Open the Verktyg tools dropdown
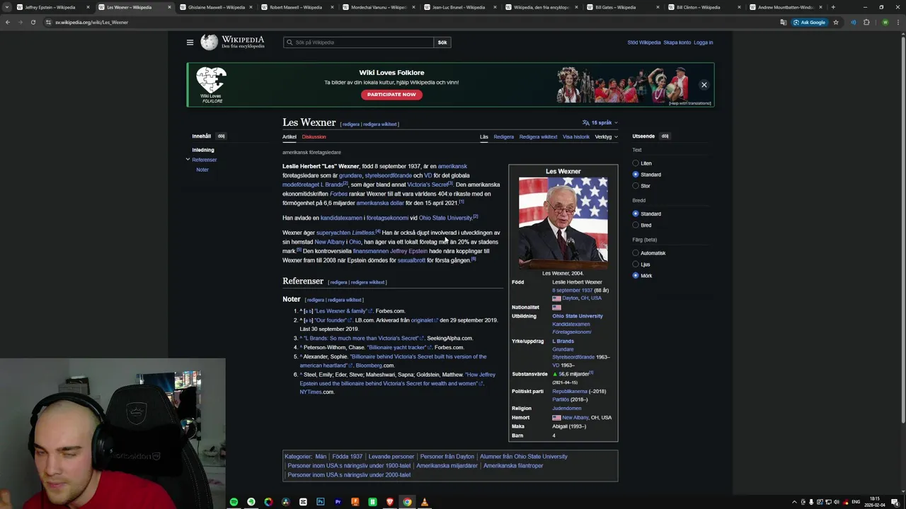 (x=606, y=136)
